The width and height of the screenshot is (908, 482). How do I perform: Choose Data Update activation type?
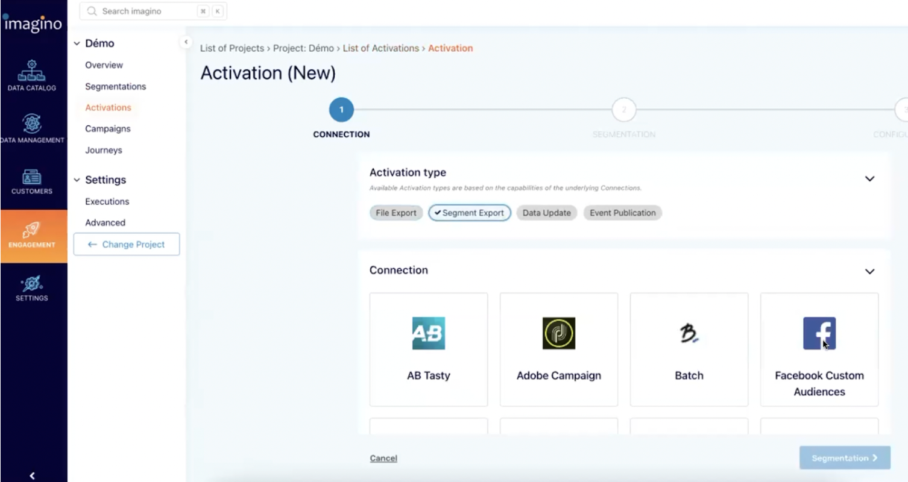pyautogui.click(x=547, y=213)
